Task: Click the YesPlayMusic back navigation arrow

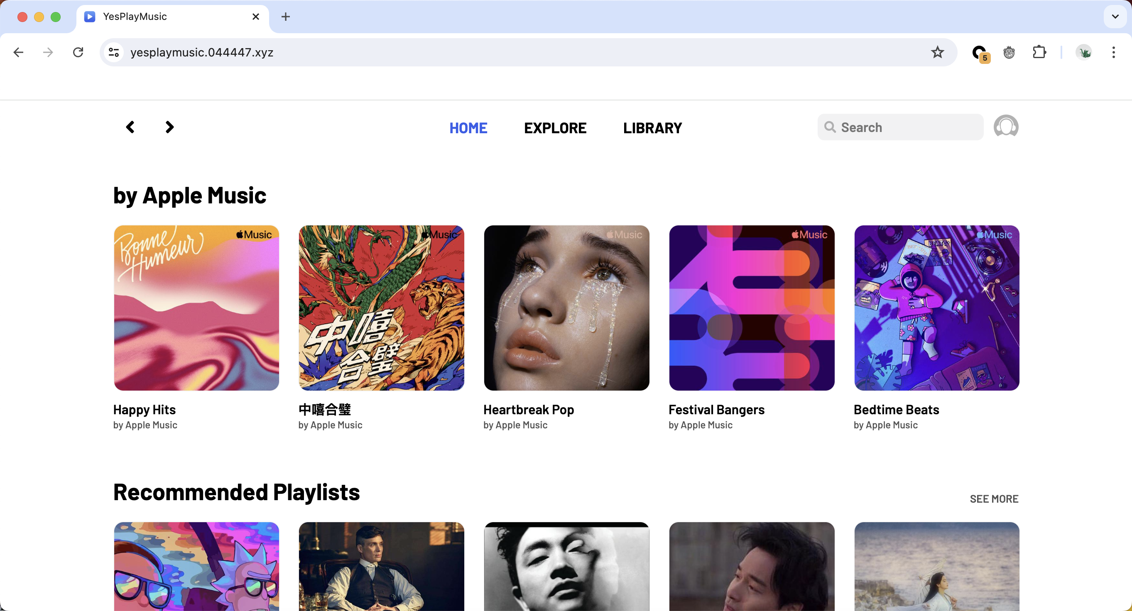Action: (x=130, y=127)
